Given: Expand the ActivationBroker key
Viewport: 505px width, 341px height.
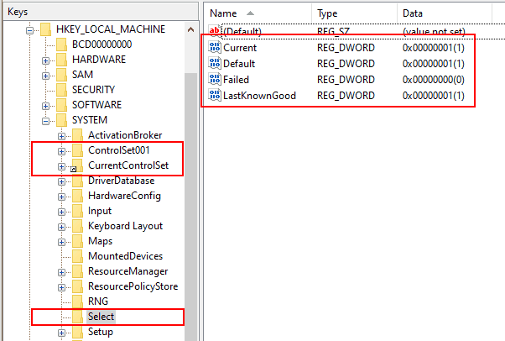Looking at the screenshot, I should pyautogui.click(x=61, y=136).
